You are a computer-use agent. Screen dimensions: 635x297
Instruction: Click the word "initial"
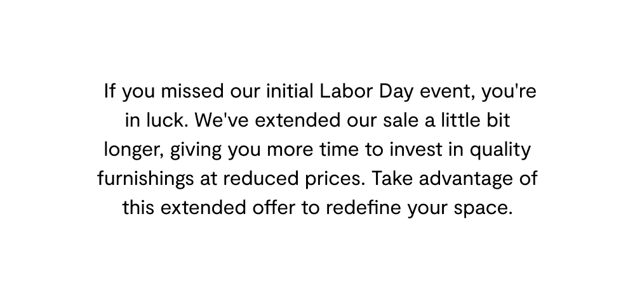click(290, 91)
